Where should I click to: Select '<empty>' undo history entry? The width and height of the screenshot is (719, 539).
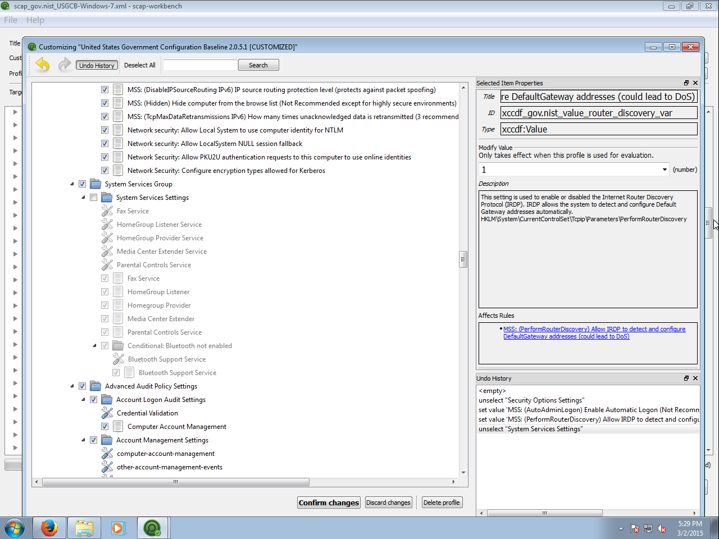click(588, 391)
